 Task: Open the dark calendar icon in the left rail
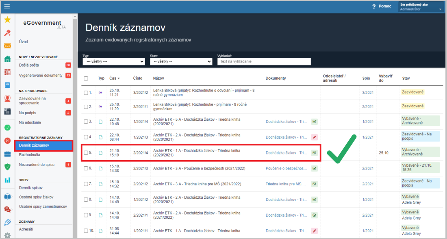point(7,111)
